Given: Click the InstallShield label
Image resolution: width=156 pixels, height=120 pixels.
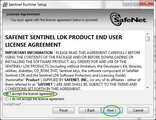Looking at the screenshot, I should 12,104.
